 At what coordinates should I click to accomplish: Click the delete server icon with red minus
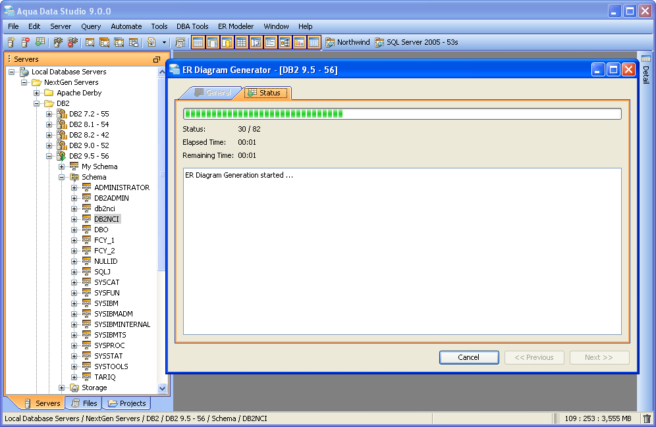click(26, 42)
